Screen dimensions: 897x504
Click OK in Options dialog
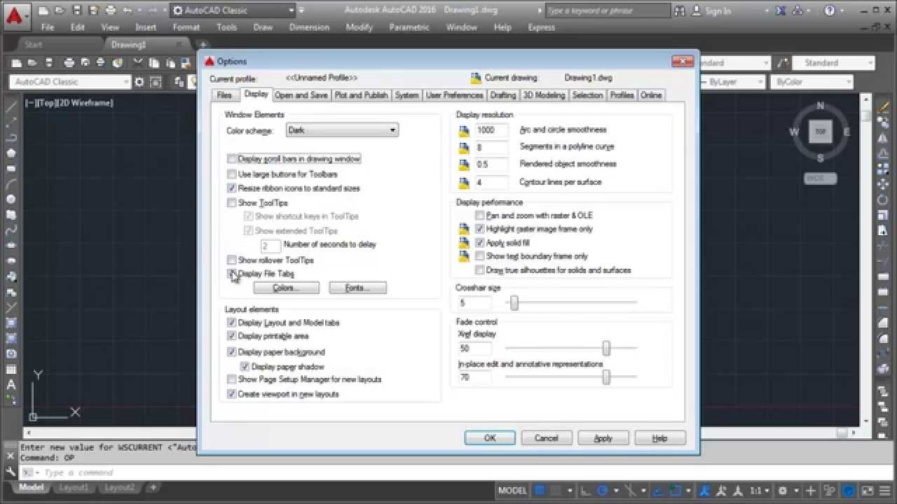(490, 438)
